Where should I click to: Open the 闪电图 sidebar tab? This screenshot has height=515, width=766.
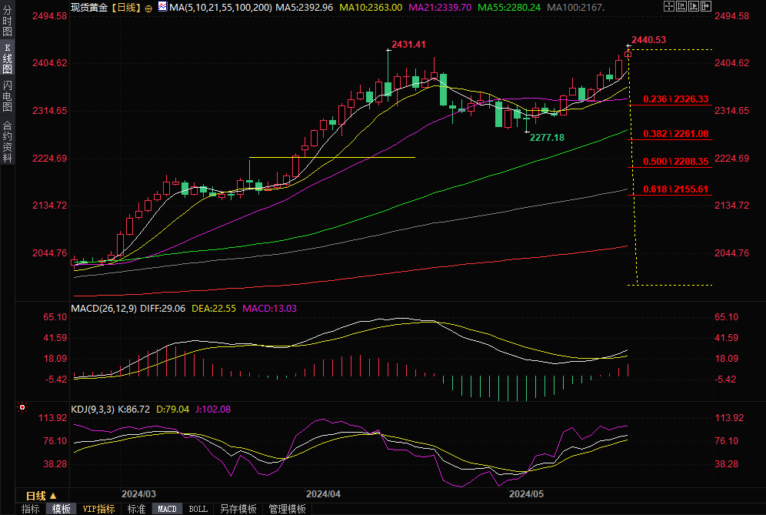tap(7, 95)
